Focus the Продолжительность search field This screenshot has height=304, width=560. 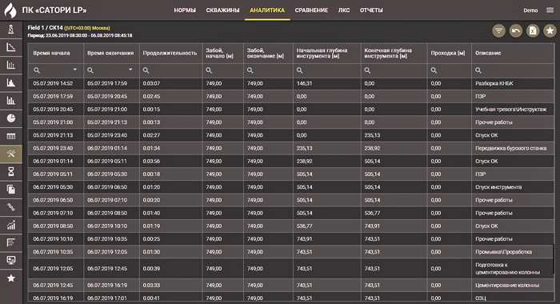pos(170,70)
